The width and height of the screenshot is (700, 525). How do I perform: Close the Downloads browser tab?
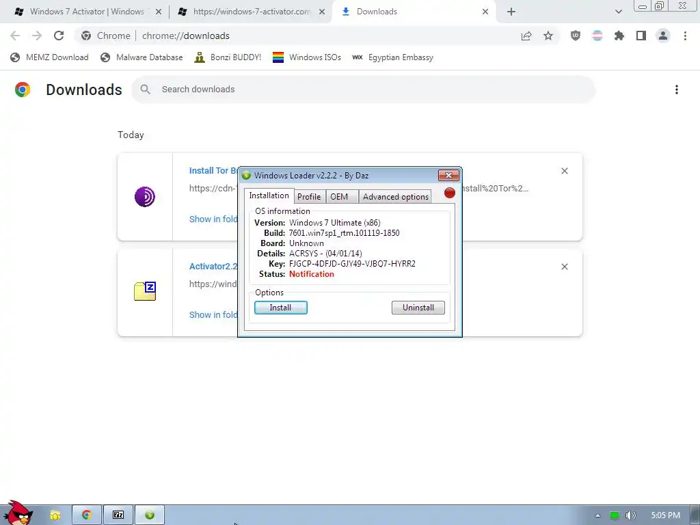click(485, 12)
